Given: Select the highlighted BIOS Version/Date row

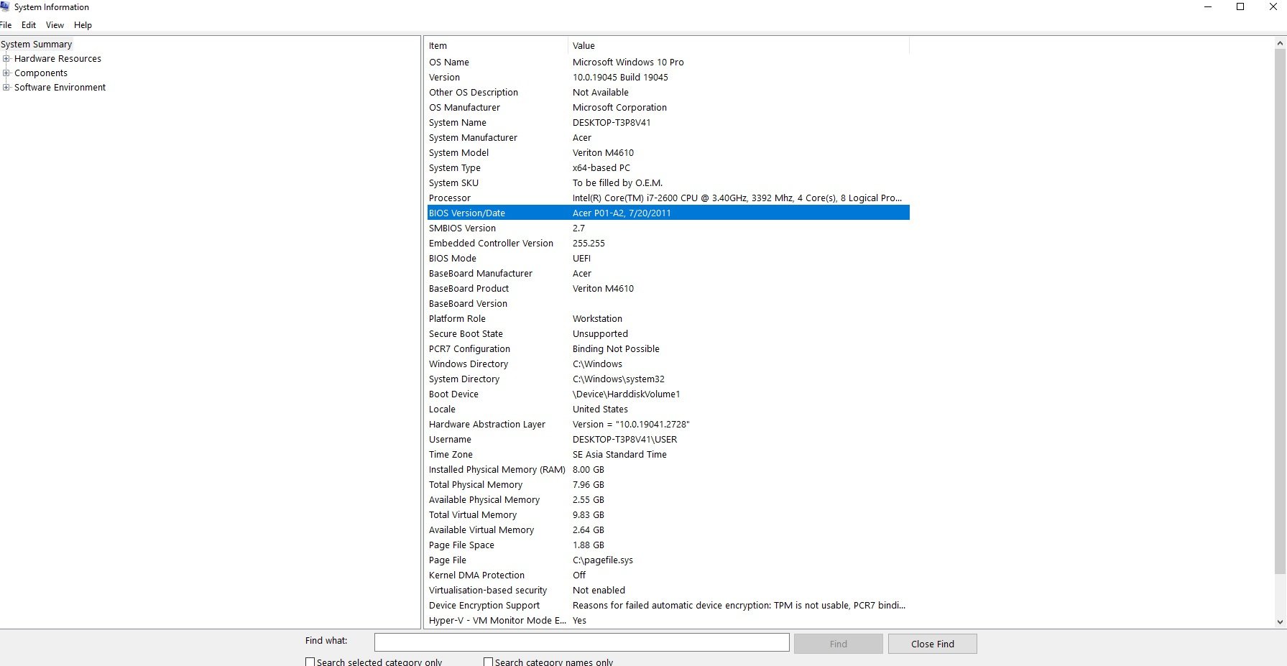Looking at the screenshot, I should [x=668, y=213].
